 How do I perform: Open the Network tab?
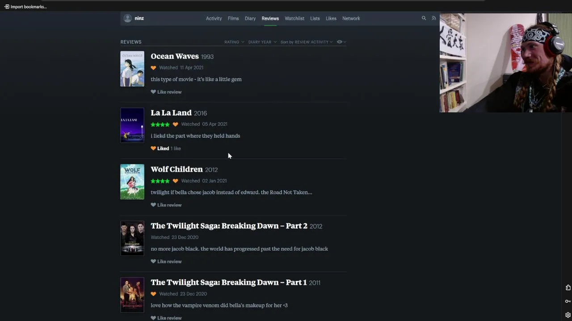pyautogui.click(x=351, y=18)
